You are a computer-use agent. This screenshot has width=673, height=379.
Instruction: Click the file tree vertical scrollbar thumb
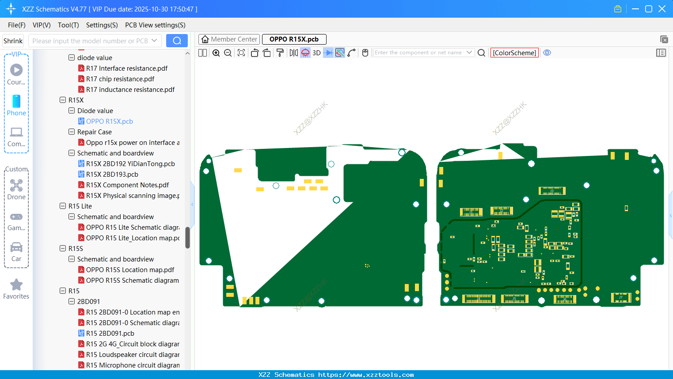tap(187, 238)
